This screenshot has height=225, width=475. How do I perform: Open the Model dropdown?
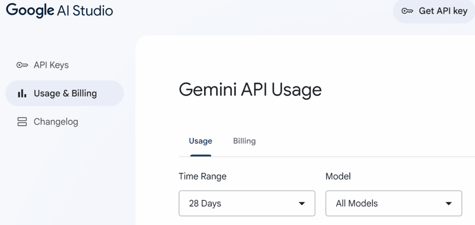(x=393, y=203)
